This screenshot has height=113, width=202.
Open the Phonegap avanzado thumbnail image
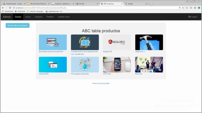click(85, 65)
